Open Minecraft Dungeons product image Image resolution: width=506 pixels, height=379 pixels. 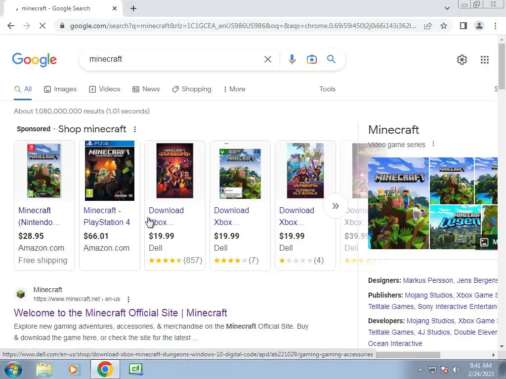175,171
